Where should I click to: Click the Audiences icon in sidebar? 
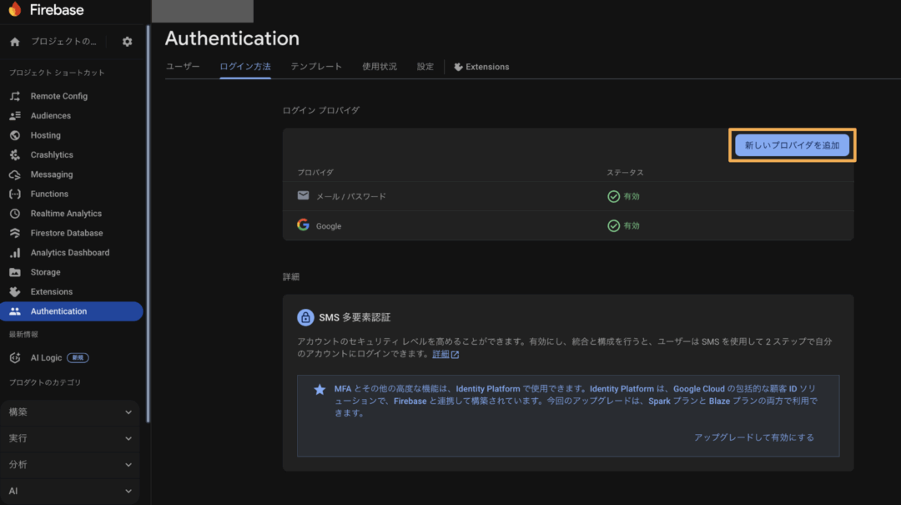tap(15, 116)
